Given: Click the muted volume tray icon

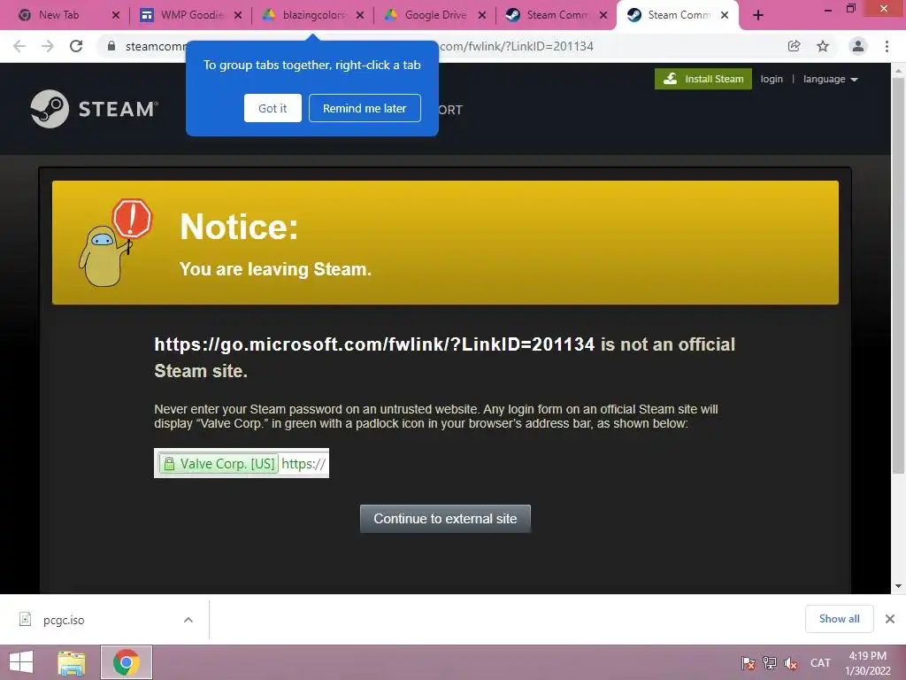Looking at the screenshot, I should (x=791, y=662).
